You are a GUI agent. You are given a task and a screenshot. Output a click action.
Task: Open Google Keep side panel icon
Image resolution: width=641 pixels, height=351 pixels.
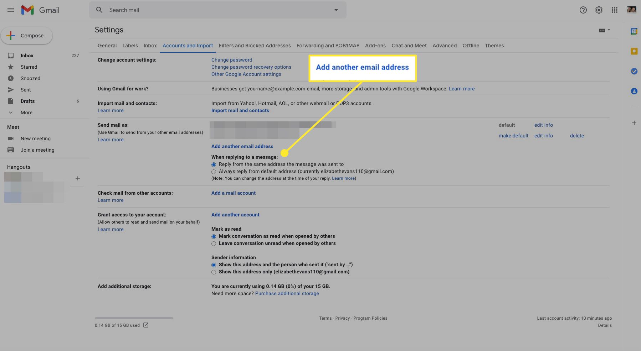(x=634, y=51)
